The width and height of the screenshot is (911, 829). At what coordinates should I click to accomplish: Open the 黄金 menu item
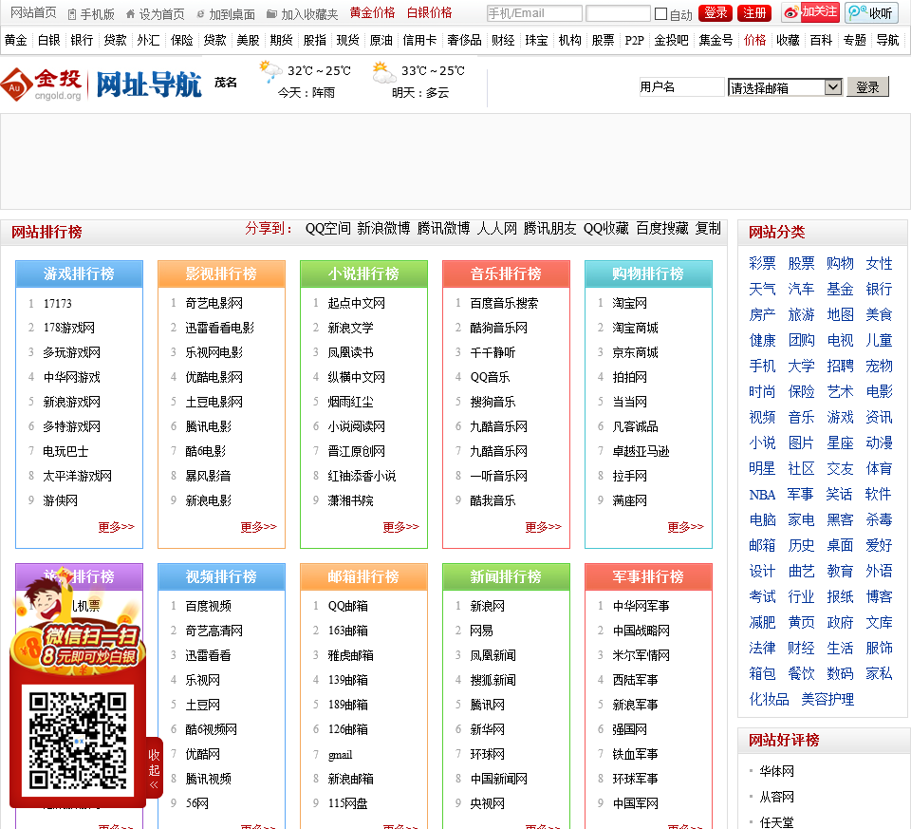coord(16,40)
